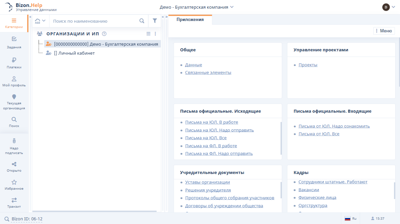This screenshot has height=224, width=400.
Task: Click the user icon next to 15:37
Action: [x=372, y=218]
